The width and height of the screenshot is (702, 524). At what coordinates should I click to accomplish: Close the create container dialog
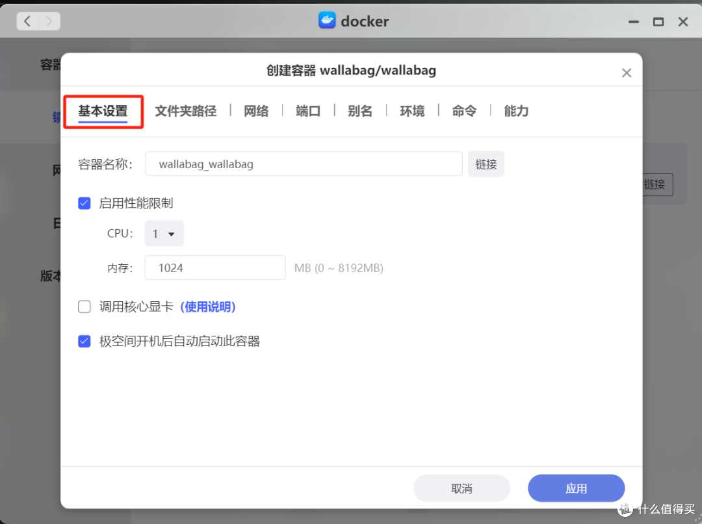pyautogui.click(x=627, y=73)
